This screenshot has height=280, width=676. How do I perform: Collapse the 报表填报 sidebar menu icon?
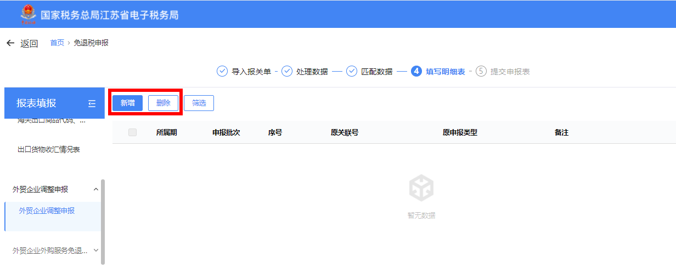(x=92, y=103)
